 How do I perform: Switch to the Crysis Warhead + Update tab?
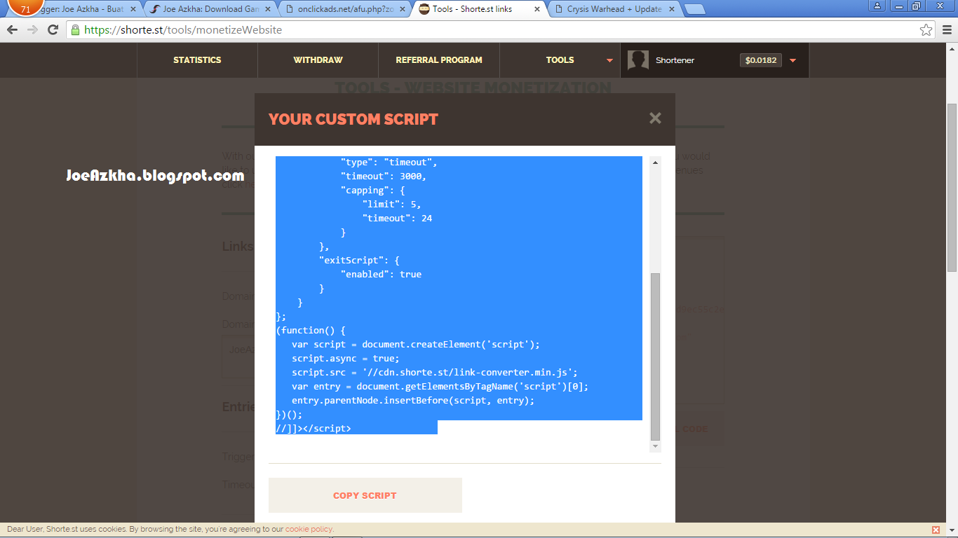coord(614,9)
